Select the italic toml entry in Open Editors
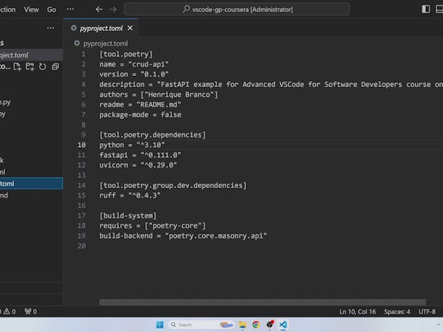Image resolution: width=443 pixels, height=332 pixels. [x=31, y=55]
